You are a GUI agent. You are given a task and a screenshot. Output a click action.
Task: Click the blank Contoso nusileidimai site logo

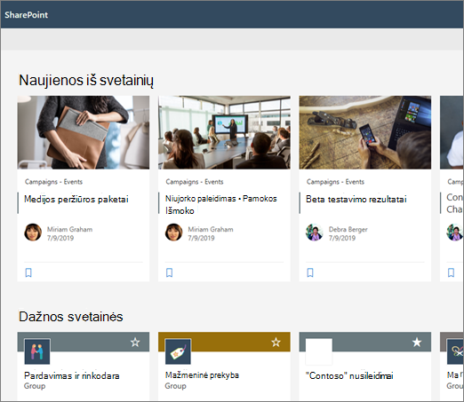(319, 351)
